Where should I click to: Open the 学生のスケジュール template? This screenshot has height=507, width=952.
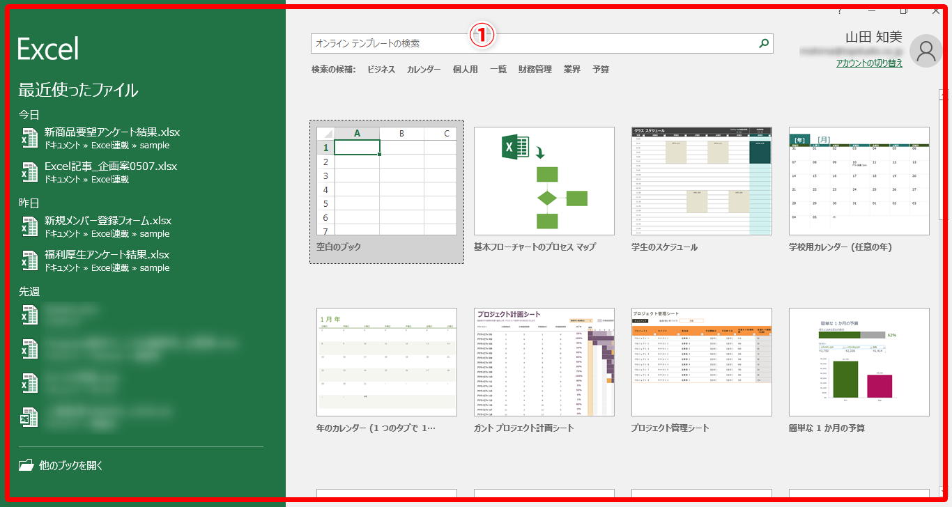pyautogui.click(x=702, y=192)
